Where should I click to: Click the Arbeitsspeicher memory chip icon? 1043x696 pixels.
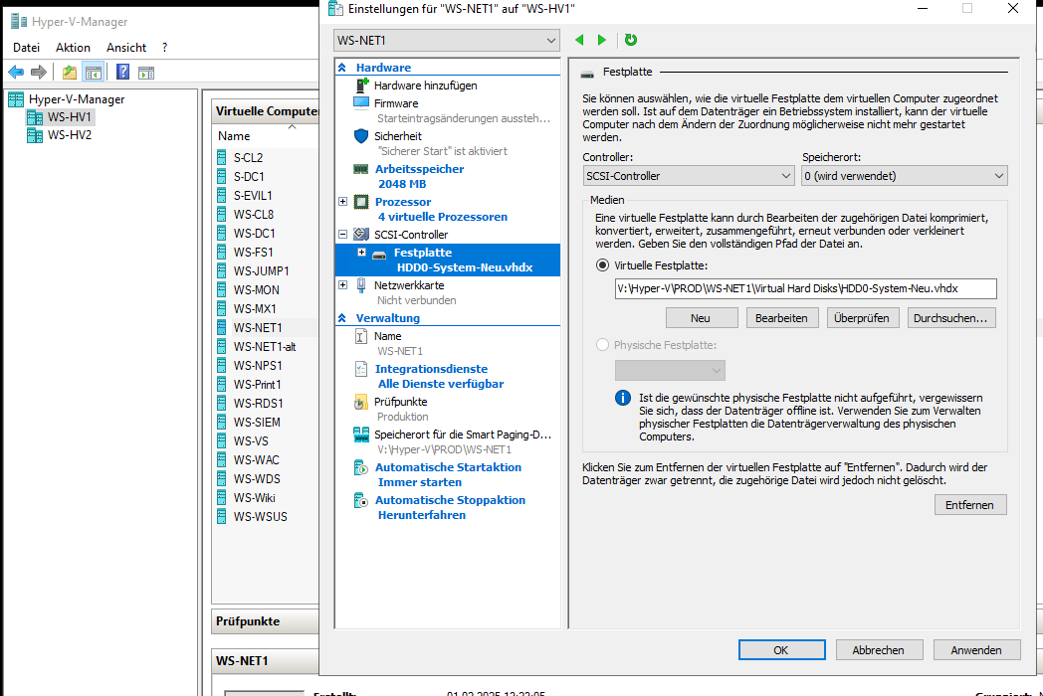(x=360, y=169)
